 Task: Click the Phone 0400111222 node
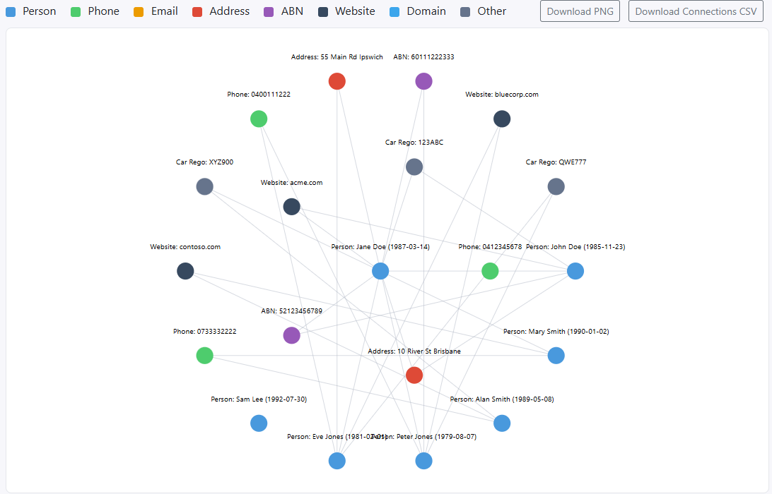pos(258,119)
